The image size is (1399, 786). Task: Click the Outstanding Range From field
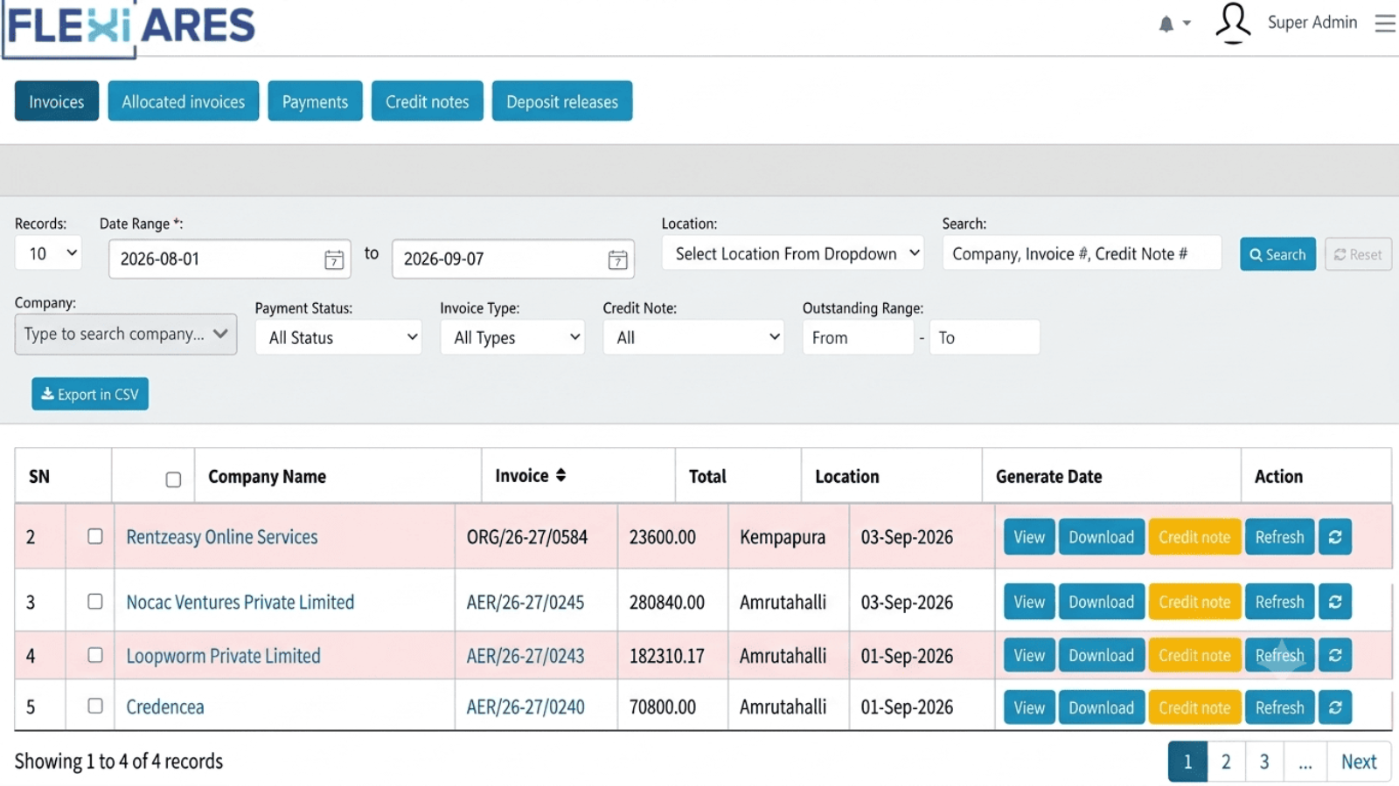tap(858, 337)
